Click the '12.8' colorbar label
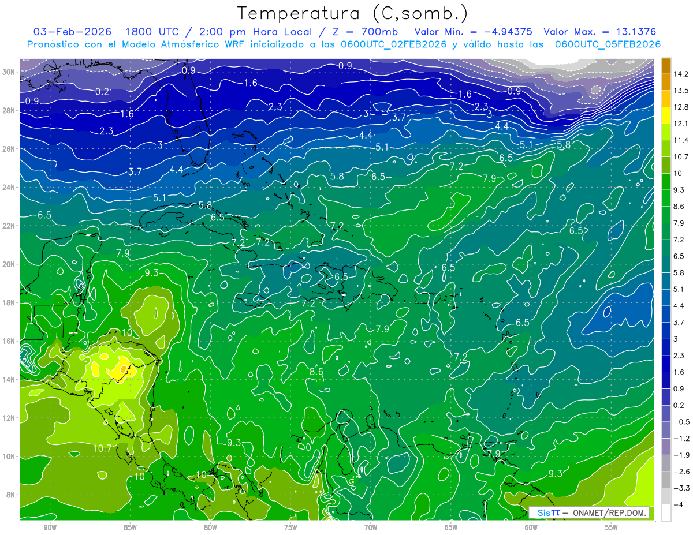The image size is (693, 535). pos(681,107)
